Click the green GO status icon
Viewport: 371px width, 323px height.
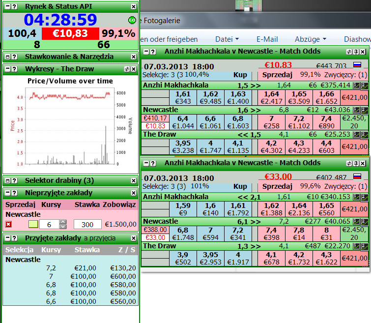point(132,20)
